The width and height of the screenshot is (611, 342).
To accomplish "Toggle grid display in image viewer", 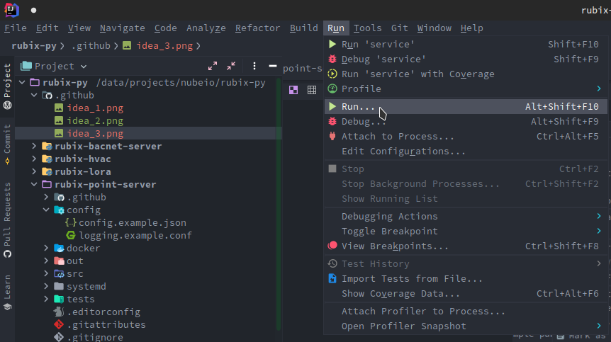I will [x=312, y=90].
